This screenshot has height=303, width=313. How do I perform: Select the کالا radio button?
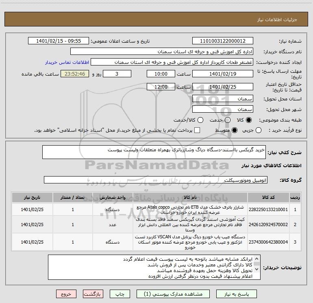tap(249, 120)
